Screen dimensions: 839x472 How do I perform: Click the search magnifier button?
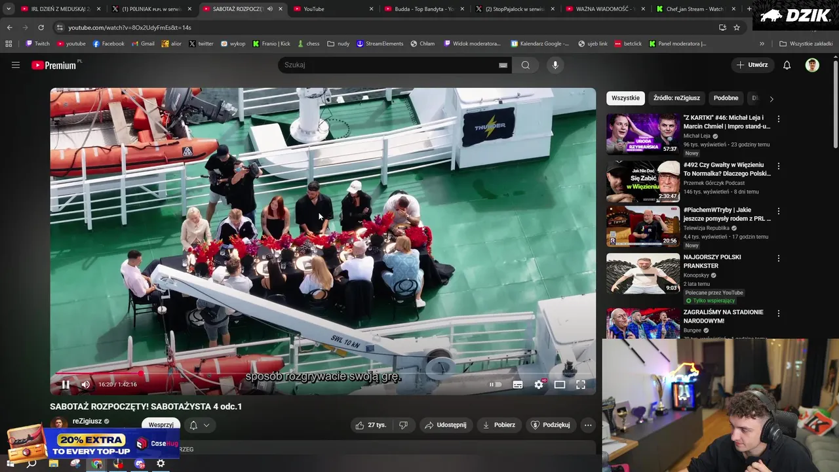[x=526, y=65]
